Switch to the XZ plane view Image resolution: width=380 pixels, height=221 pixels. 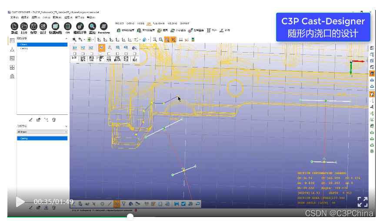pos(91,48)
